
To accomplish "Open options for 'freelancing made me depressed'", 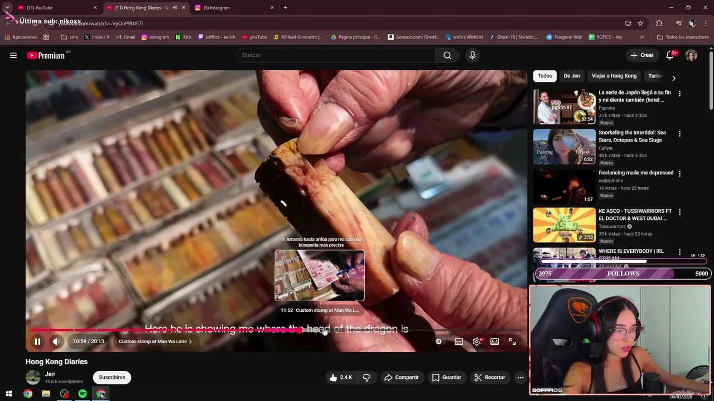I will tap(679, 174).
